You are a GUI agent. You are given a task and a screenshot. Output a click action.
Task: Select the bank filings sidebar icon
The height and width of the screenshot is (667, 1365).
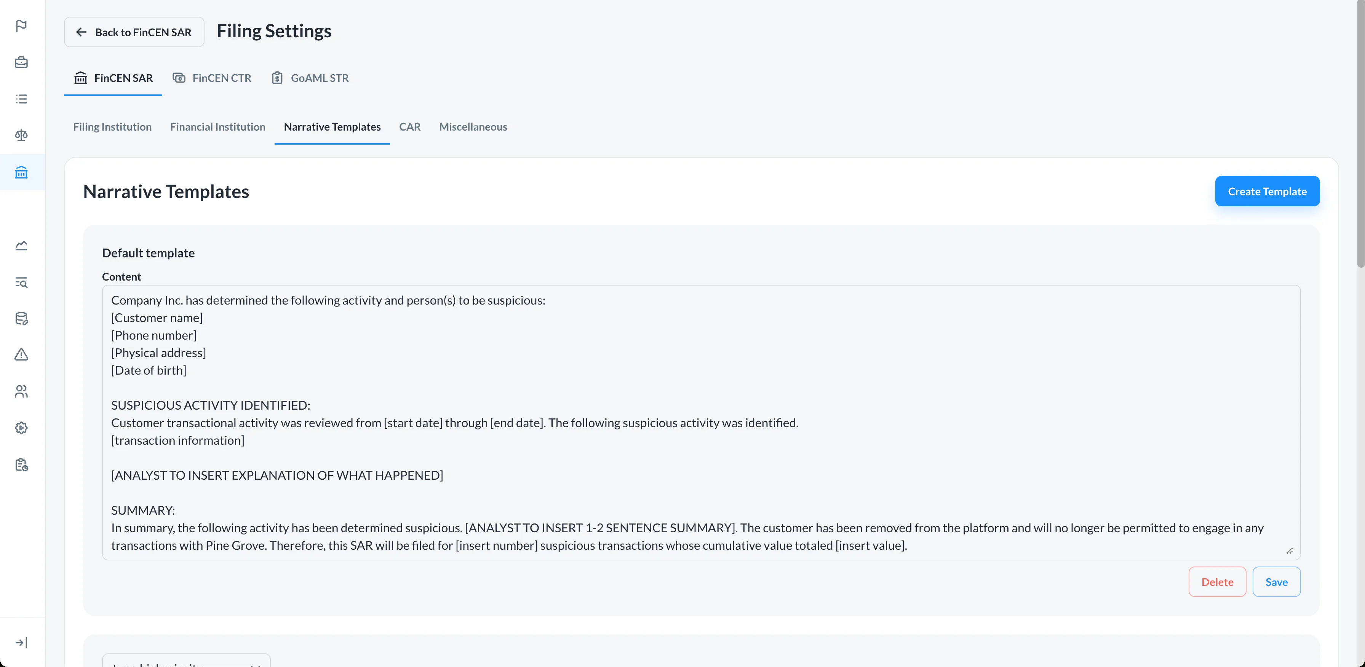click(x=21, y=172)
